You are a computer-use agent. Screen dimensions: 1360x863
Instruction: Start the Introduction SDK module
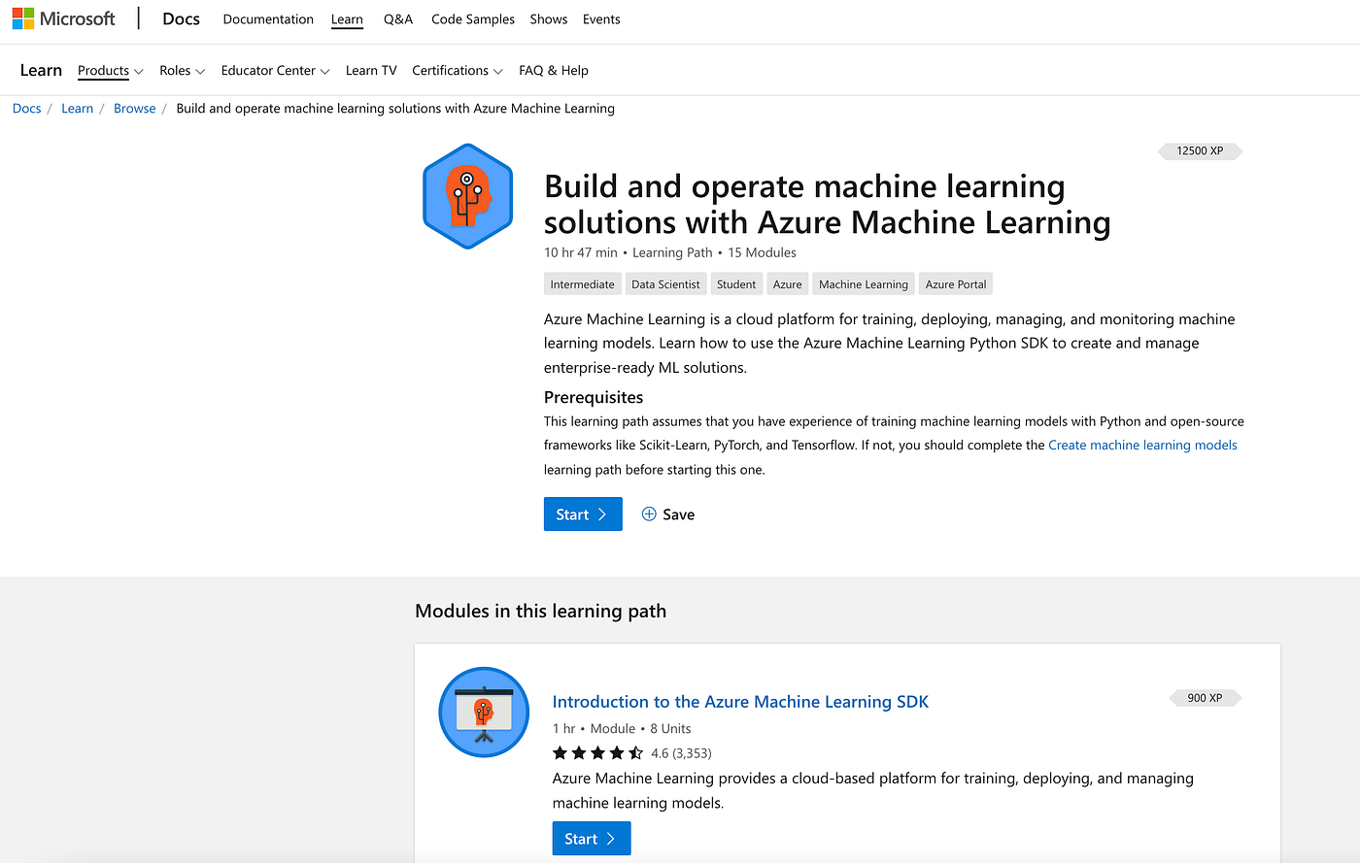click(x=592, y=839)
